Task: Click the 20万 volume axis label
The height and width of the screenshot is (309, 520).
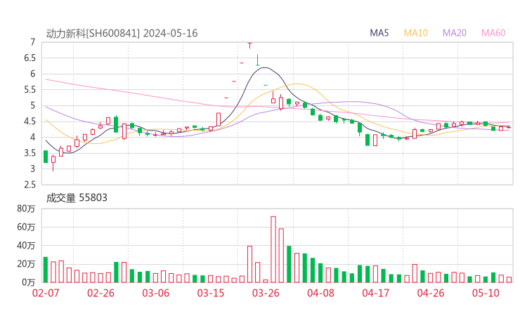Action: [x=26, y=264]
